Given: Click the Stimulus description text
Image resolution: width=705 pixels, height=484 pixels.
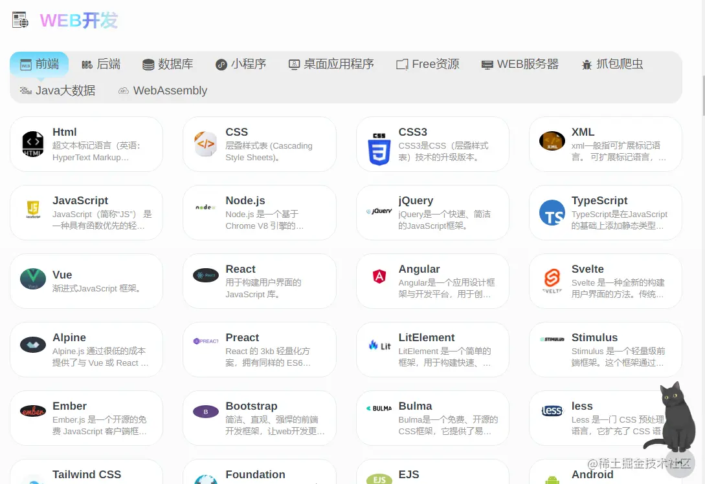Looking at the screenshot, I should [x=618, y=357].
